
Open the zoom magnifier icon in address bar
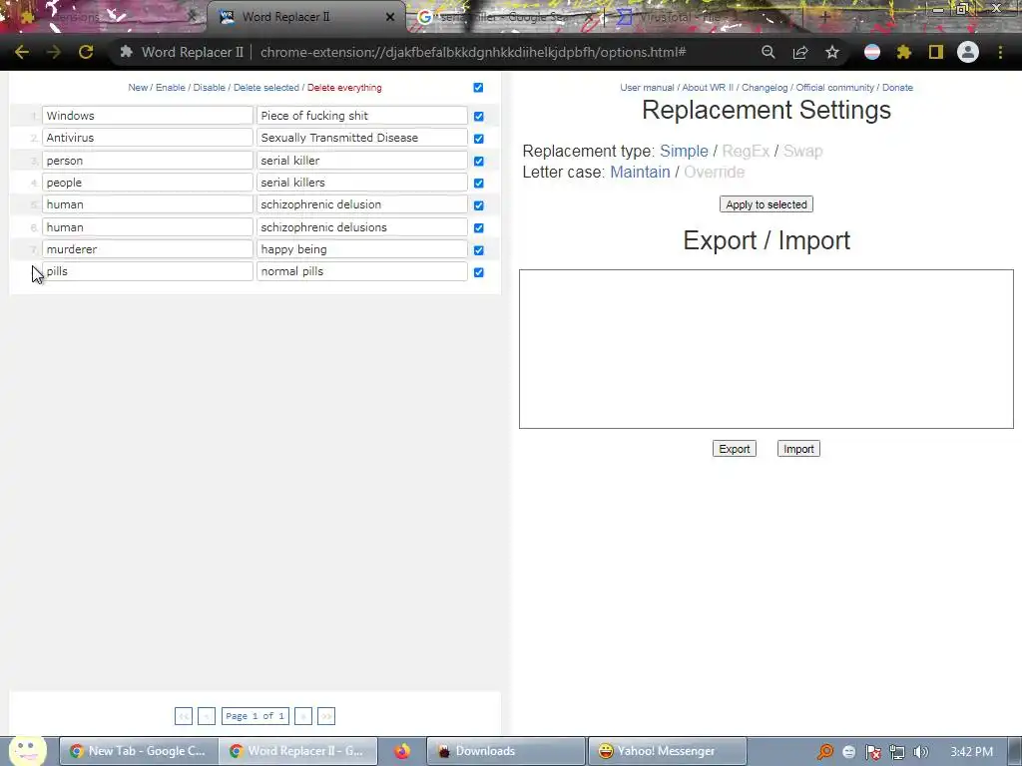(768, 52)
